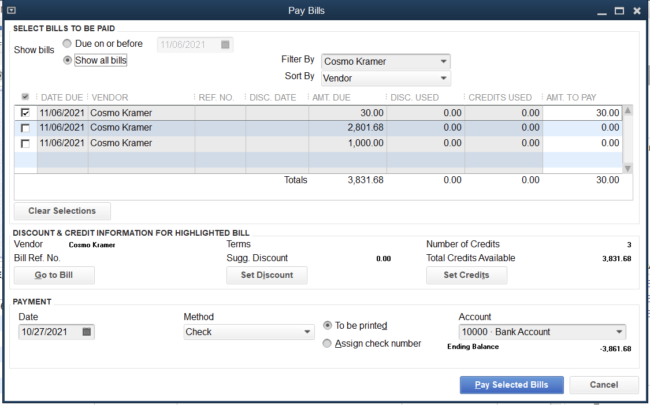This screenshot has height=405, width=650.
Task: Click the Amt. Due cell of the first bill, 30.00
Action: click(348, 113)
